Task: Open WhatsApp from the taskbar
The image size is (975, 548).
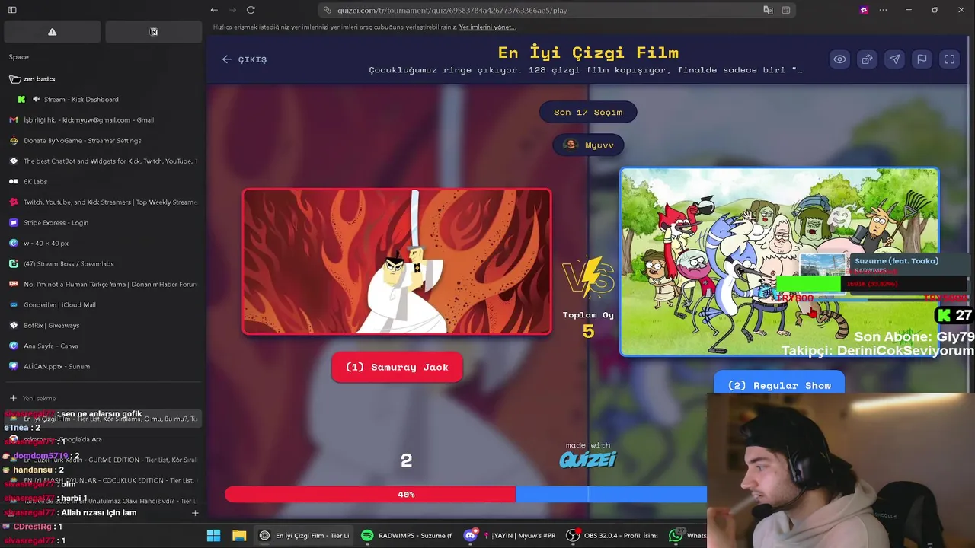Action: 686,535
